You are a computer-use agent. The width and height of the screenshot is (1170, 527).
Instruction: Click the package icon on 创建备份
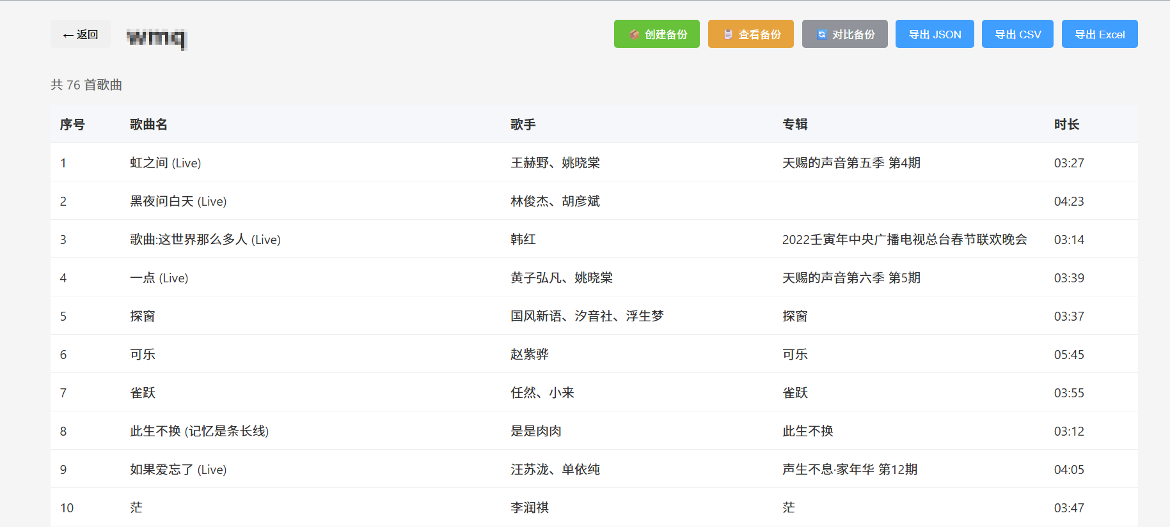coord(634,34)
